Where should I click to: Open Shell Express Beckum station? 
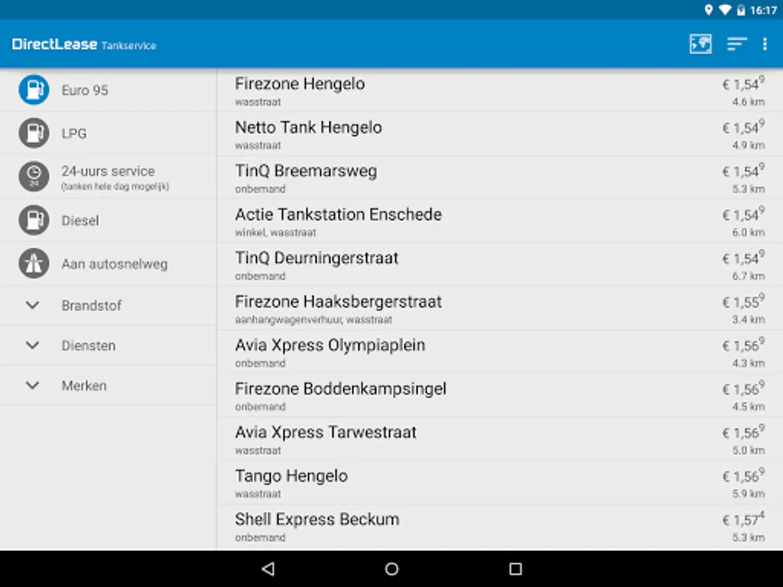pyautogui.click(x=500, y=526)
